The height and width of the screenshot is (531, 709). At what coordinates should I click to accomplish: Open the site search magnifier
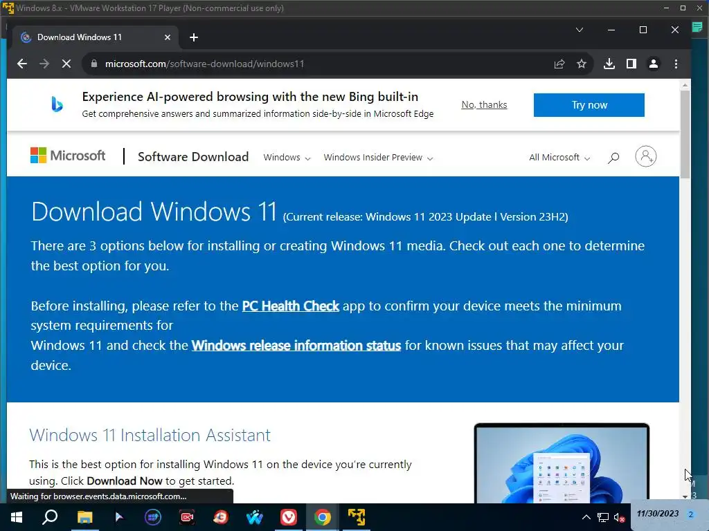613,158
